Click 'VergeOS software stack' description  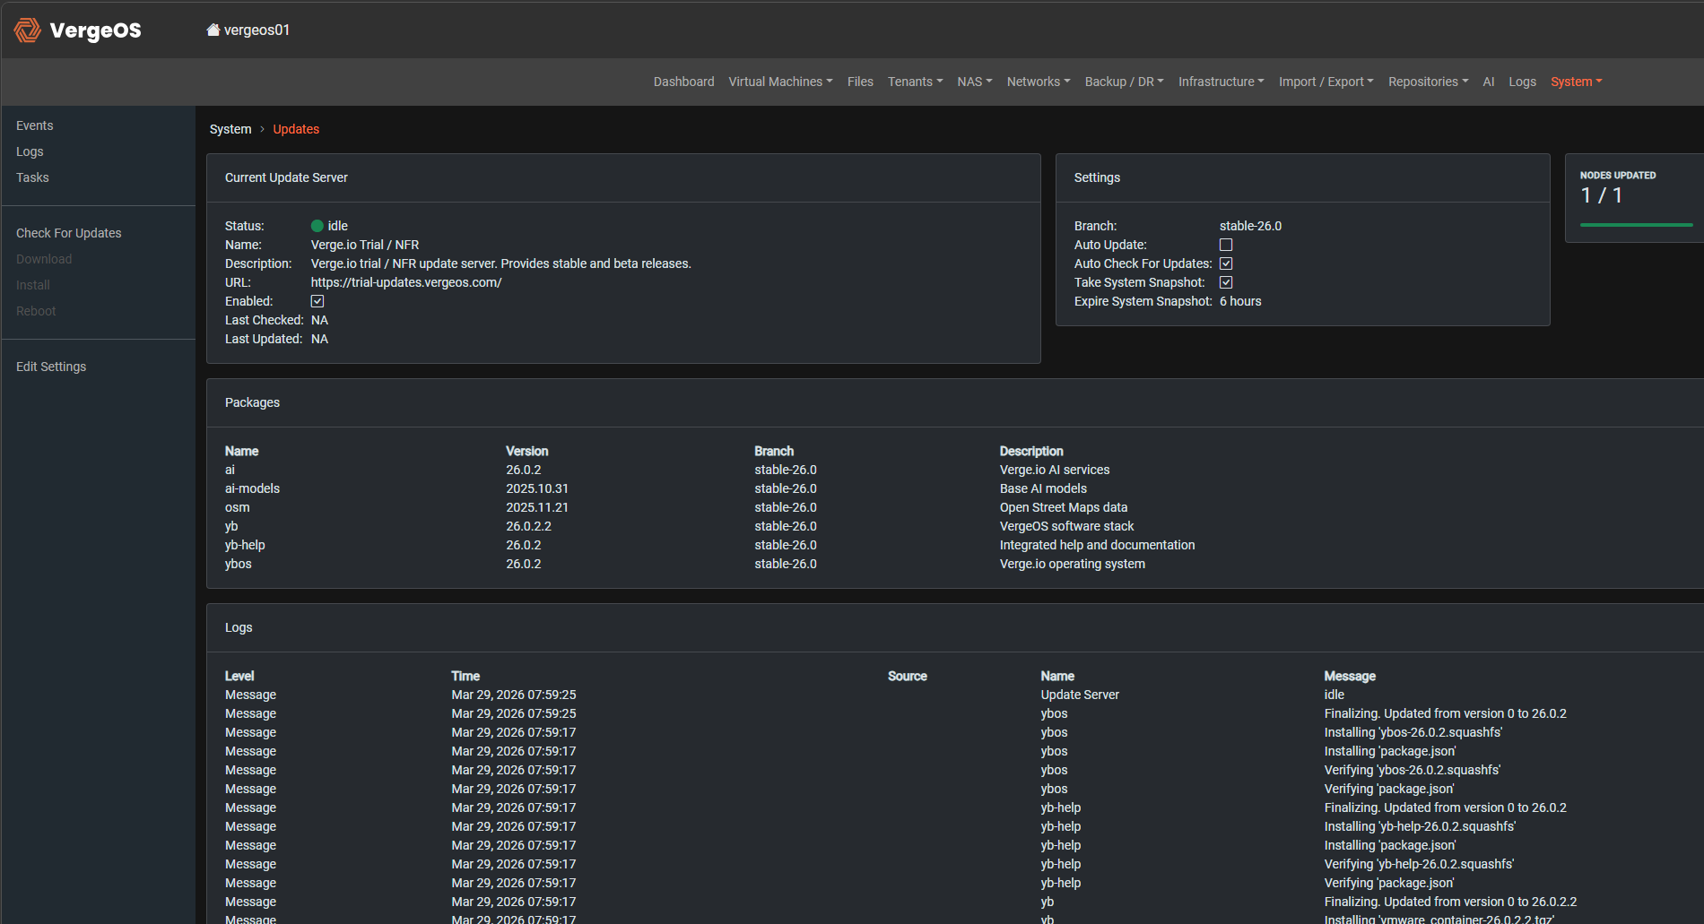[x=1066, y=526]
